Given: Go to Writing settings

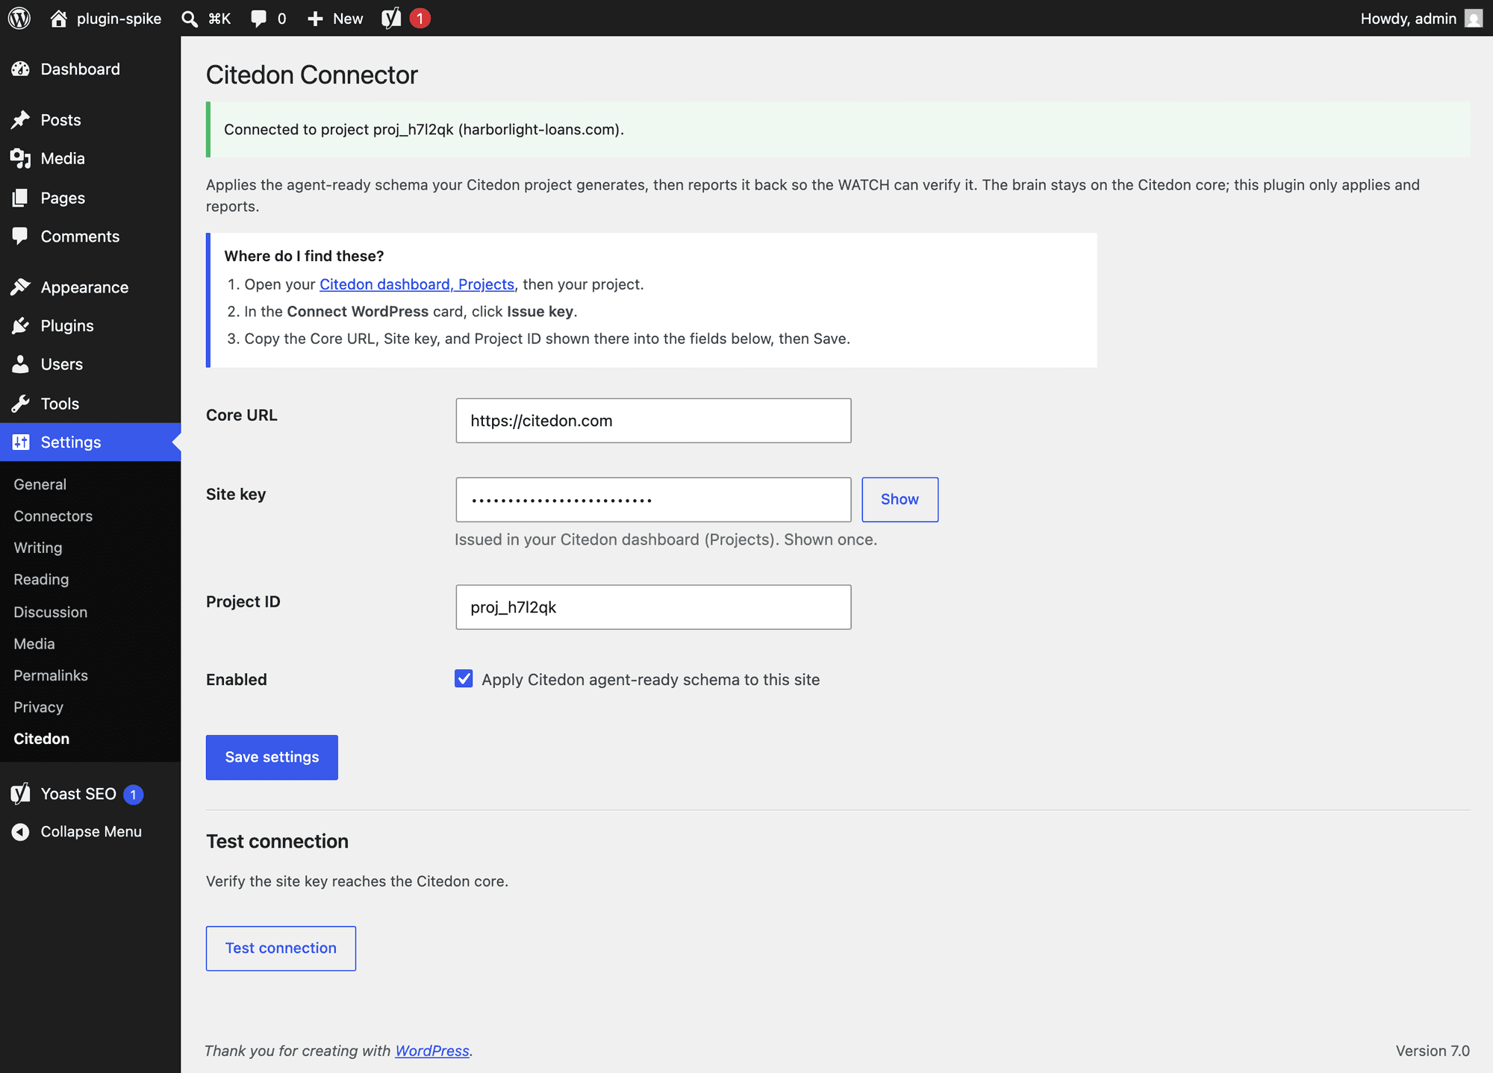Looking at the screenshot, I should (38, 548).
